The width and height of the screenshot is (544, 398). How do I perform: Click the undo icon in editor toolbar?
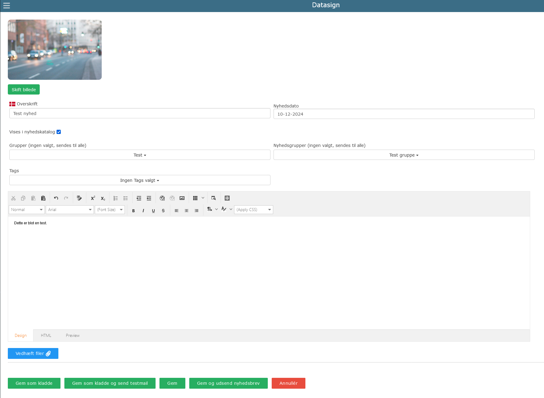[56, 198]
